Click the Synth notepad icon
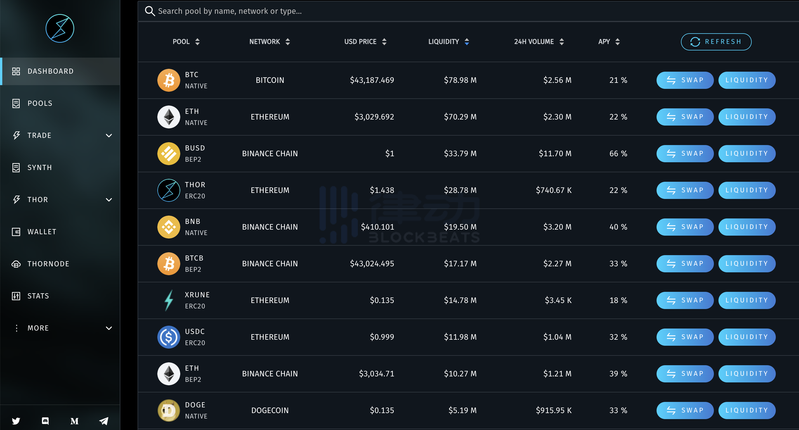The width and height of the screenshot is (799, 430). click(x=16, y=167)
